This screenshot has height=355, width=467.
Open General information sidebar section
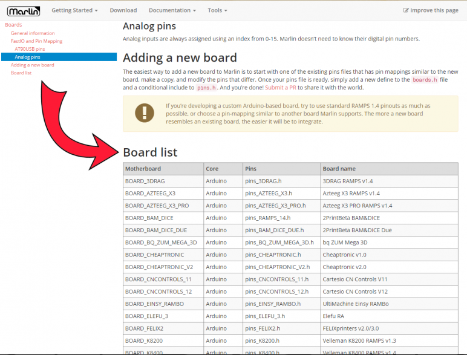(x=33, y=33)
